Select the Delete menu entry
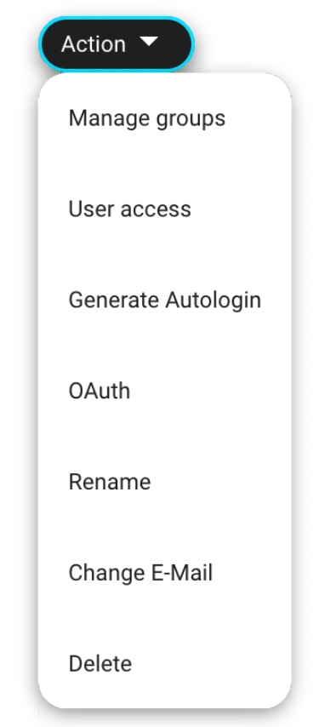Image resolution: width=330 pixels, height=727 pixels. click(165, 663)
